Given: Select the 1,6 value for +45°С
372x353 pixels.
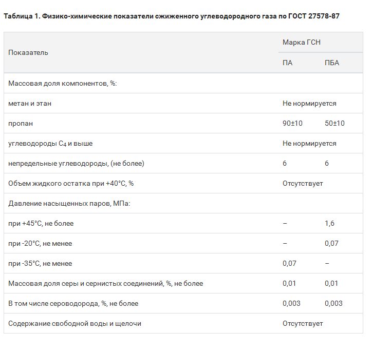Looking at the screenshot, I should point(329,223).
